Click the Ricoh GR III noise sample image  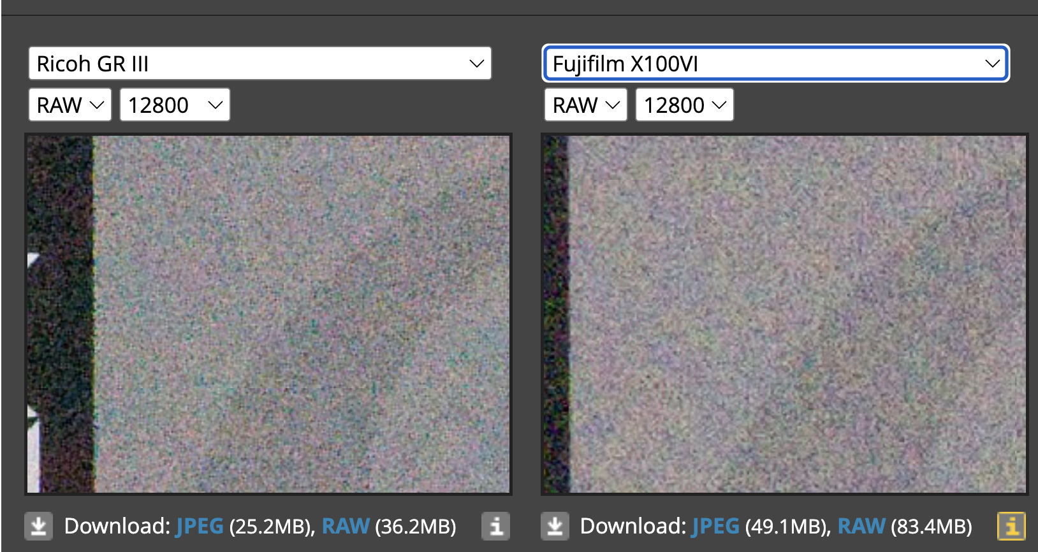pos(268,314)
